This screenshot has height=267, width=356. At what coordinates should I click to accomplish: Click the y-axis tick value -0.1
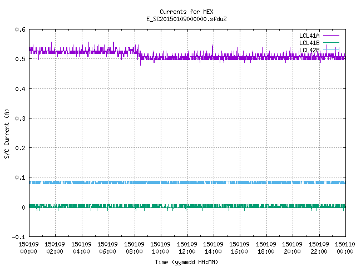click(x=18, y=237)
